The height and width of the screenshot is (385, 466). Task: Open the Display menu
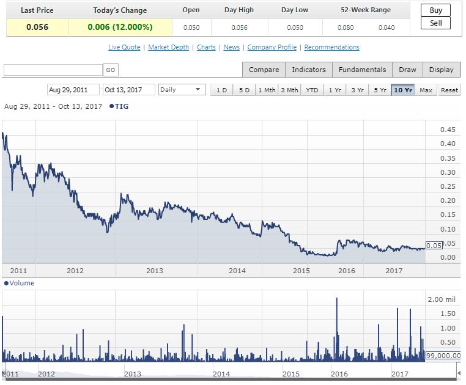[442, 70]
